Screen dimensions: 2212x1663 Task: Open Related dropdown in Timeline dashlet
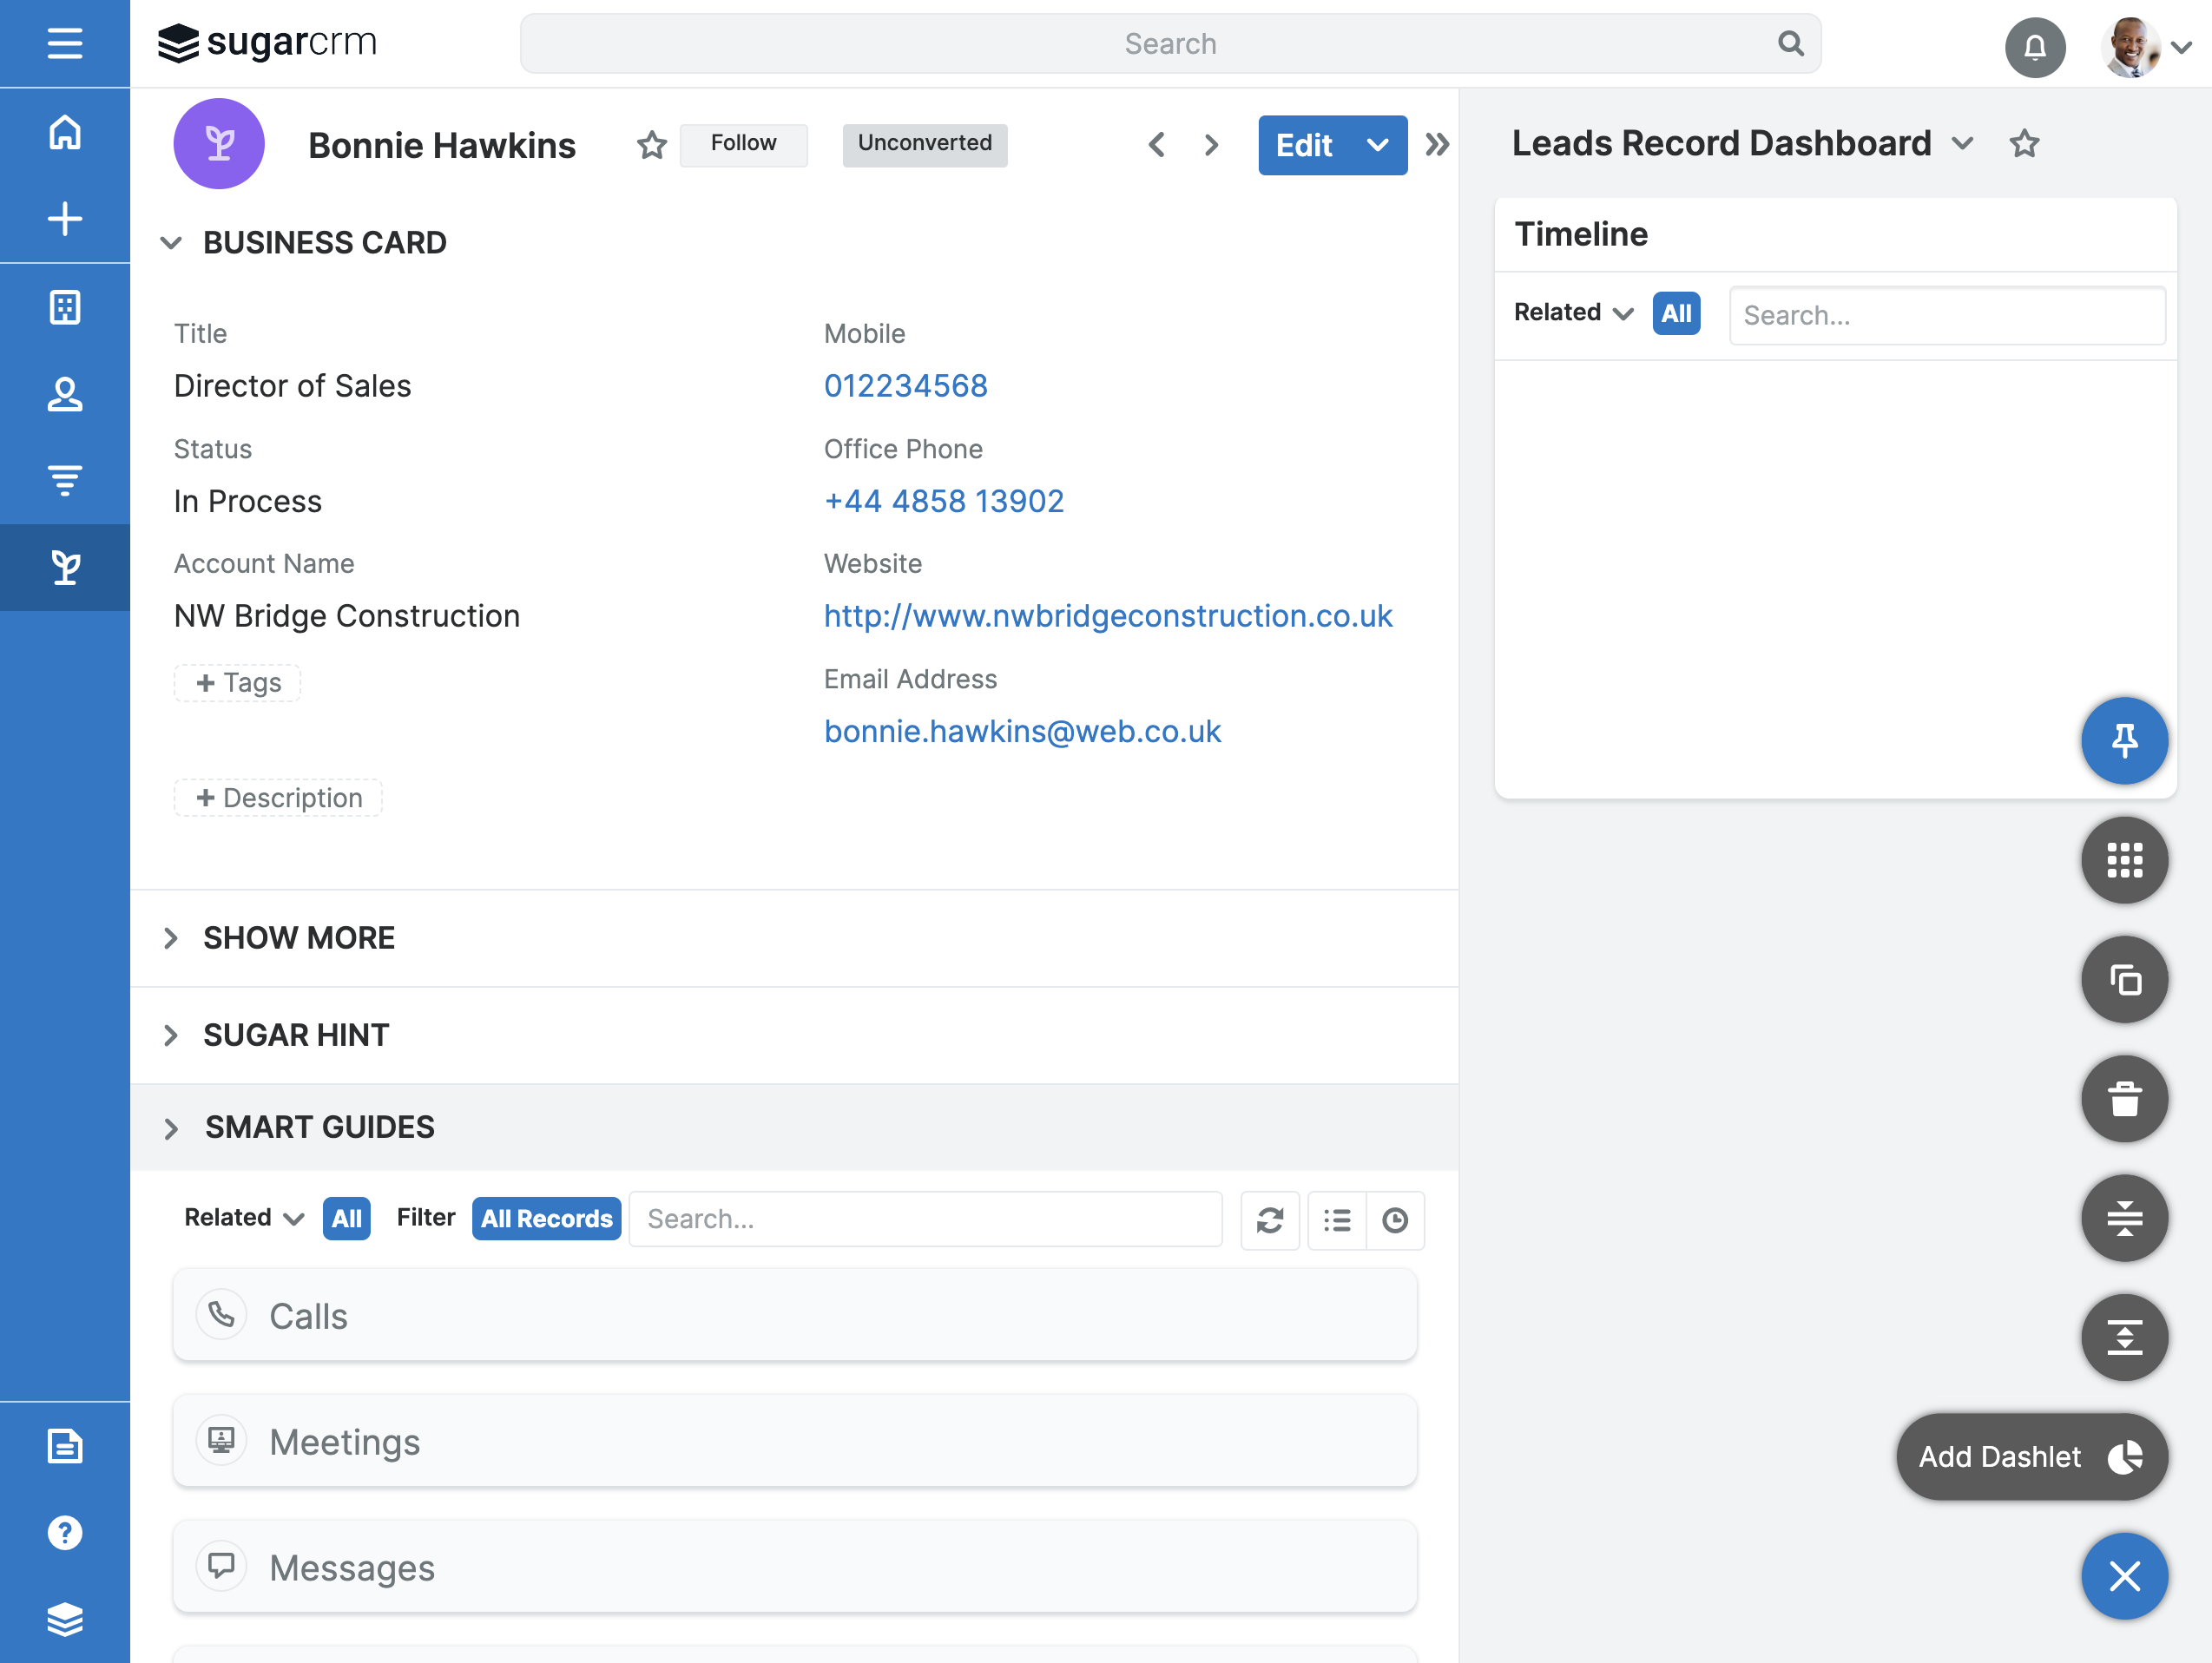click(1573, 313)
